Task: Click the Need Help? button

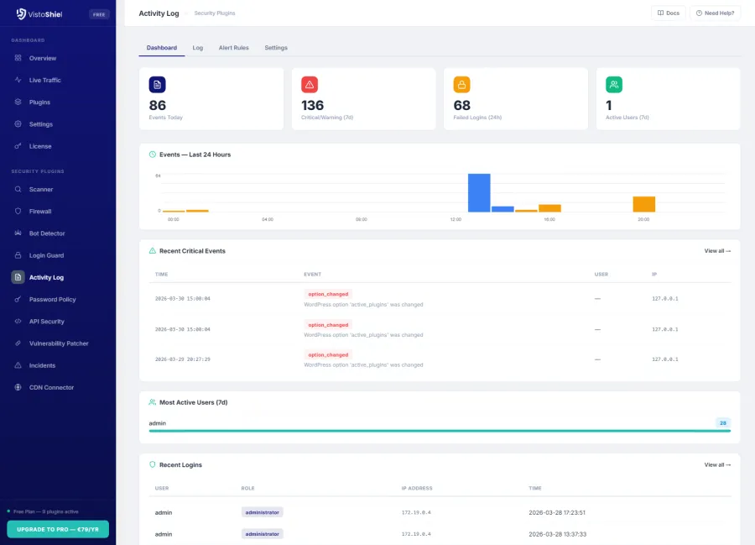Action: pos(717,13)
